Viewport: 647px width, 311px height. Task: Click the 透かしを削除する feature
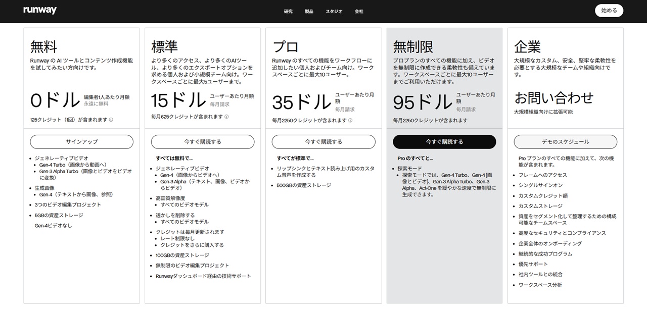click(x=175, y=216)
